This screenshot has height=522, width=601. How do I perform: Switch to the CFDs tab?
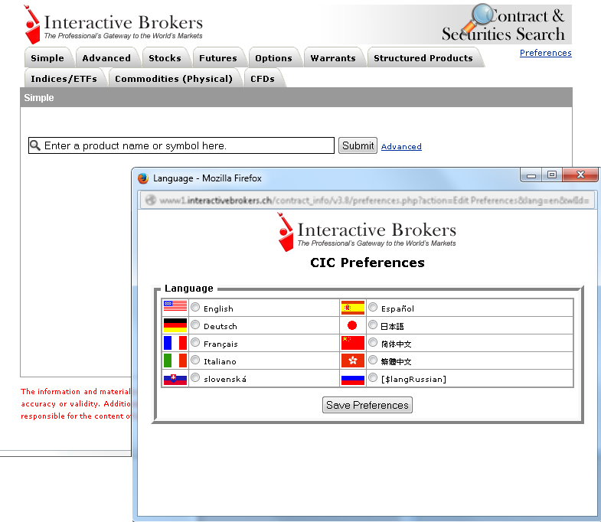point(263,78)
